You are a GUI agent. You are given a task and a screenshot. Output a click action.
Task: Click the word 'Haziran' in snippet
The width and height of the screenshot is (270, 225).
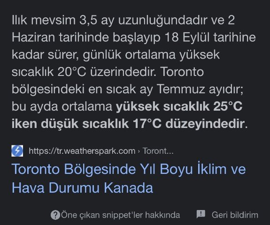(x=33, y=37)
